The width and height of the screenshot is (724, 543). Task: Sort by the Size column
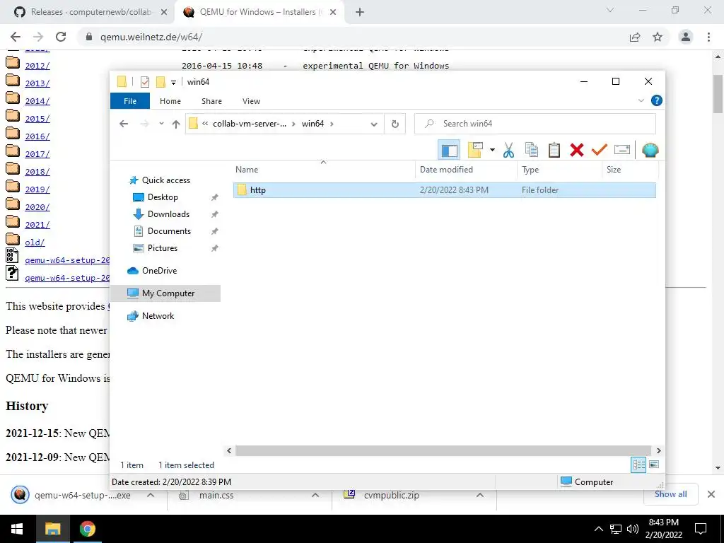point(630,170)
